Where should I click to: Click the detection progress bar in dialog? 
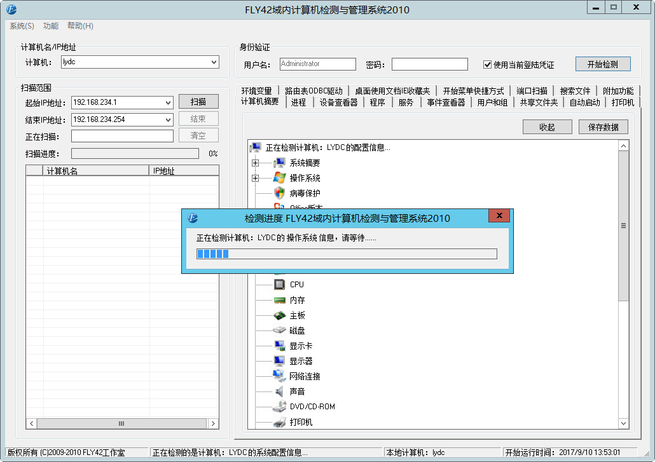(347, 254)
